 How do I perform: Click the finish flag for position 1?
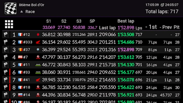6,35
